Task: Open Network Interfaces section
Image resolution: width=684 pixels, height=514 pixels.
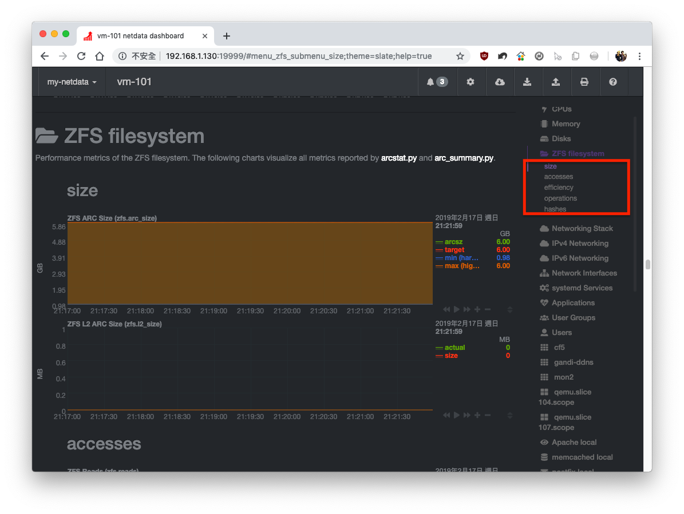Action: [579, 273]
